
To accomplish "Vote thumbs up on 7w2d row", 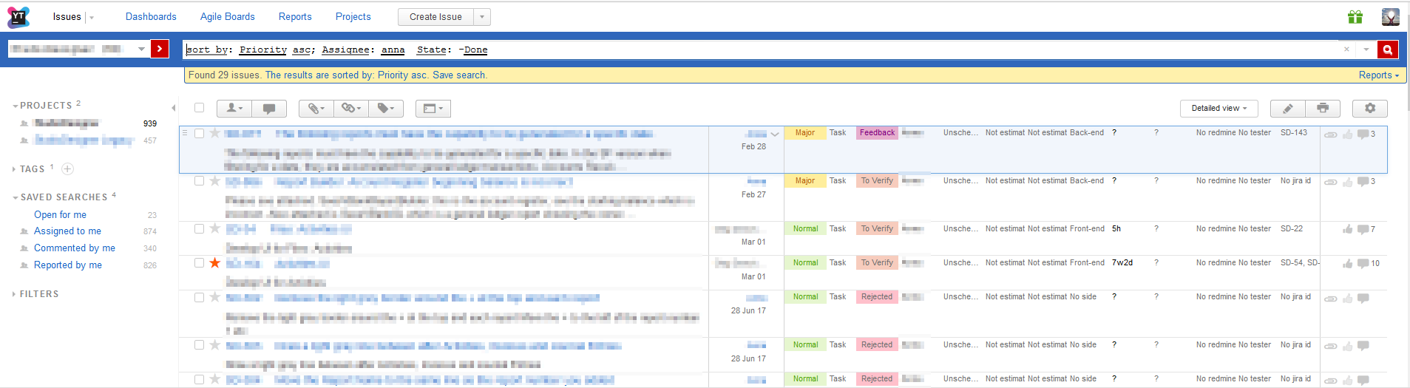I will (x=1348, y=264).
